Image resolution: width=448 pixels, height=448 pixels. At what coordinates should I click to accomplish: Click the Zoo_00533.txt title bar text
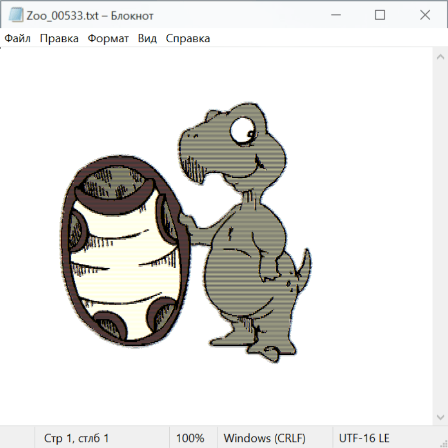pos(90,15)
